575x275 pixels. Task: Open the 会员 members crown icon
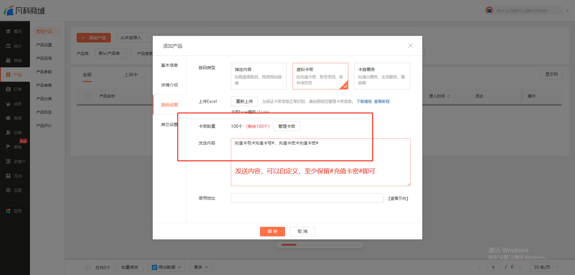pyautogui.click(x=8, y=104)
